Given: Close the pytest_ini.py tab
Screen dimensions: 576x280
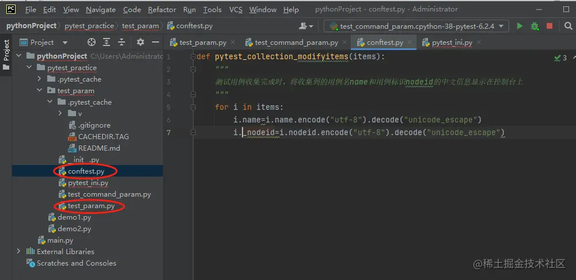Looking at the screenshot, I should click(x=479, y=43).
